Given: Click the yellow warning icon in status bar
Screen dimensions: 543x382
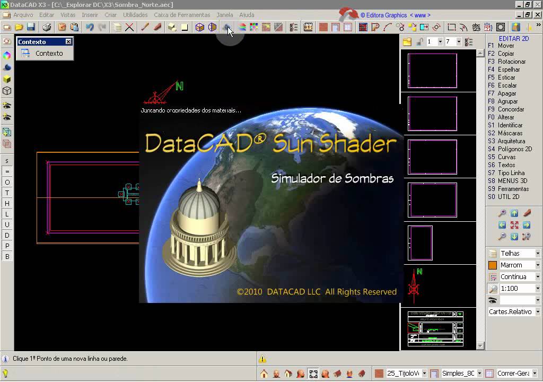Looking at the screenshot, I should coord(262,359).
